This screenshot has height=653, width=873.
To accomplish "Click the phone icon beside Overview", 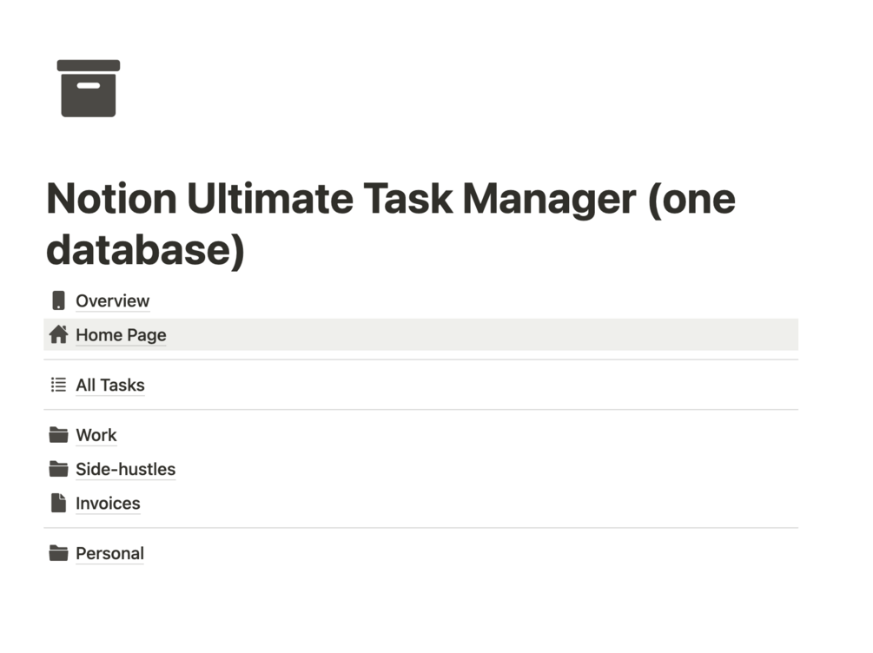I will click(x=58, y=300).
